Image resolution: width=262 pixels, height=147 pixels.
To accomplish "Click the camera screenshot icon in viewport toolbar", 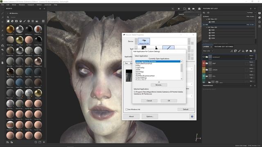I will [x=199, y=9].
